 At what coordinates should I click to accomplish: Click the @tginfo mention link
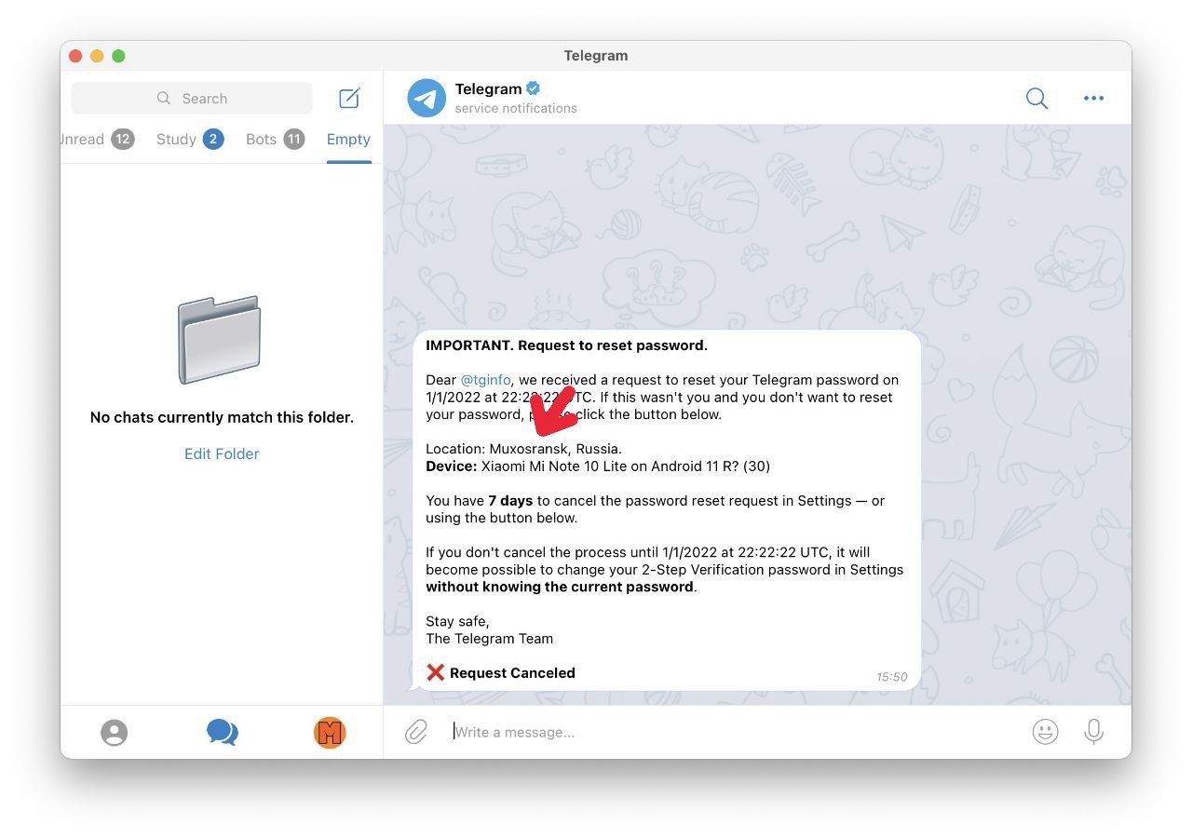coord(485,380)
